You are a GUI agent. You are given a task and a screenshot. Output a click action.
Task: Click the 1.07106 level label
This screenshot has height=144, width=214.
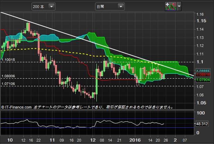point(8,84)
